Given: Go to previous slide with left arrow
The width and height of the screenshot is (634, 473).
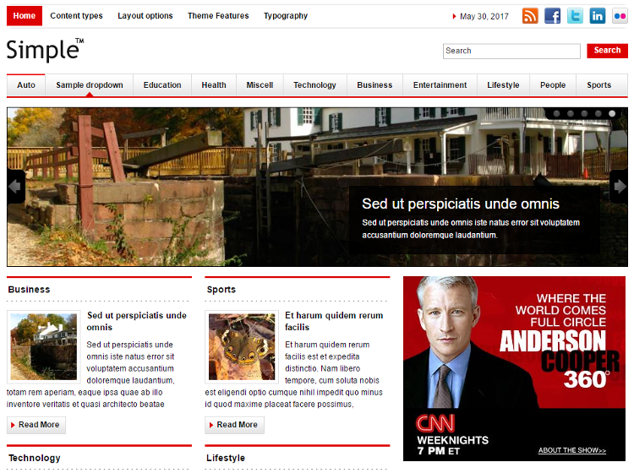Looking at the screenshot, I should point(15,186).
